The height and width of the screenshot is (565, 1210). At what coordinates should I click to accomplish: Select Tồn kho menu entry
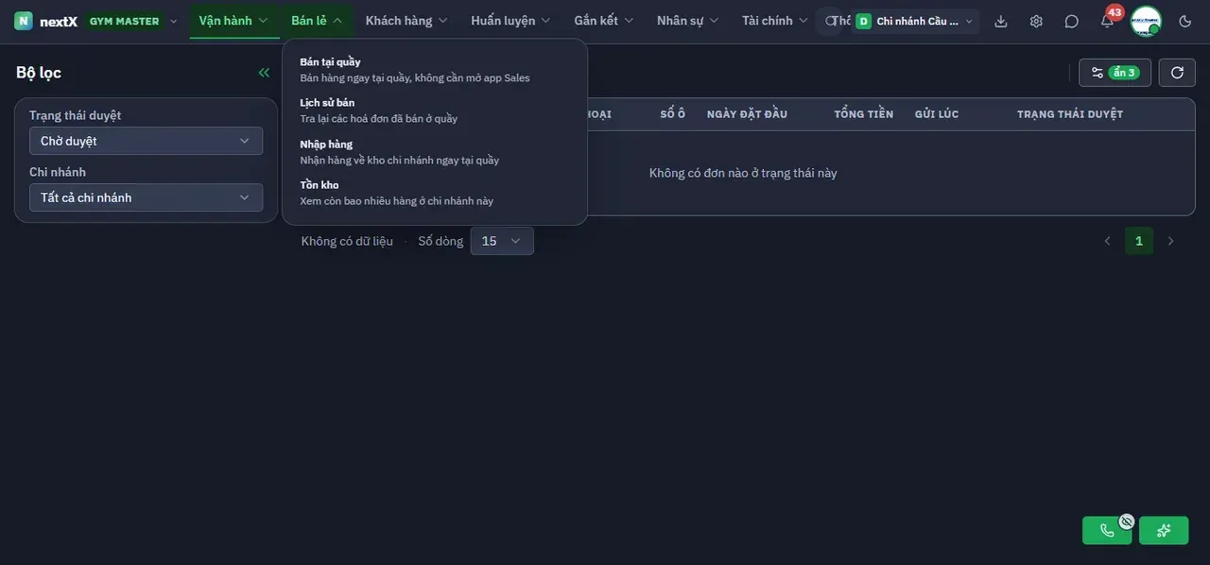435,193
